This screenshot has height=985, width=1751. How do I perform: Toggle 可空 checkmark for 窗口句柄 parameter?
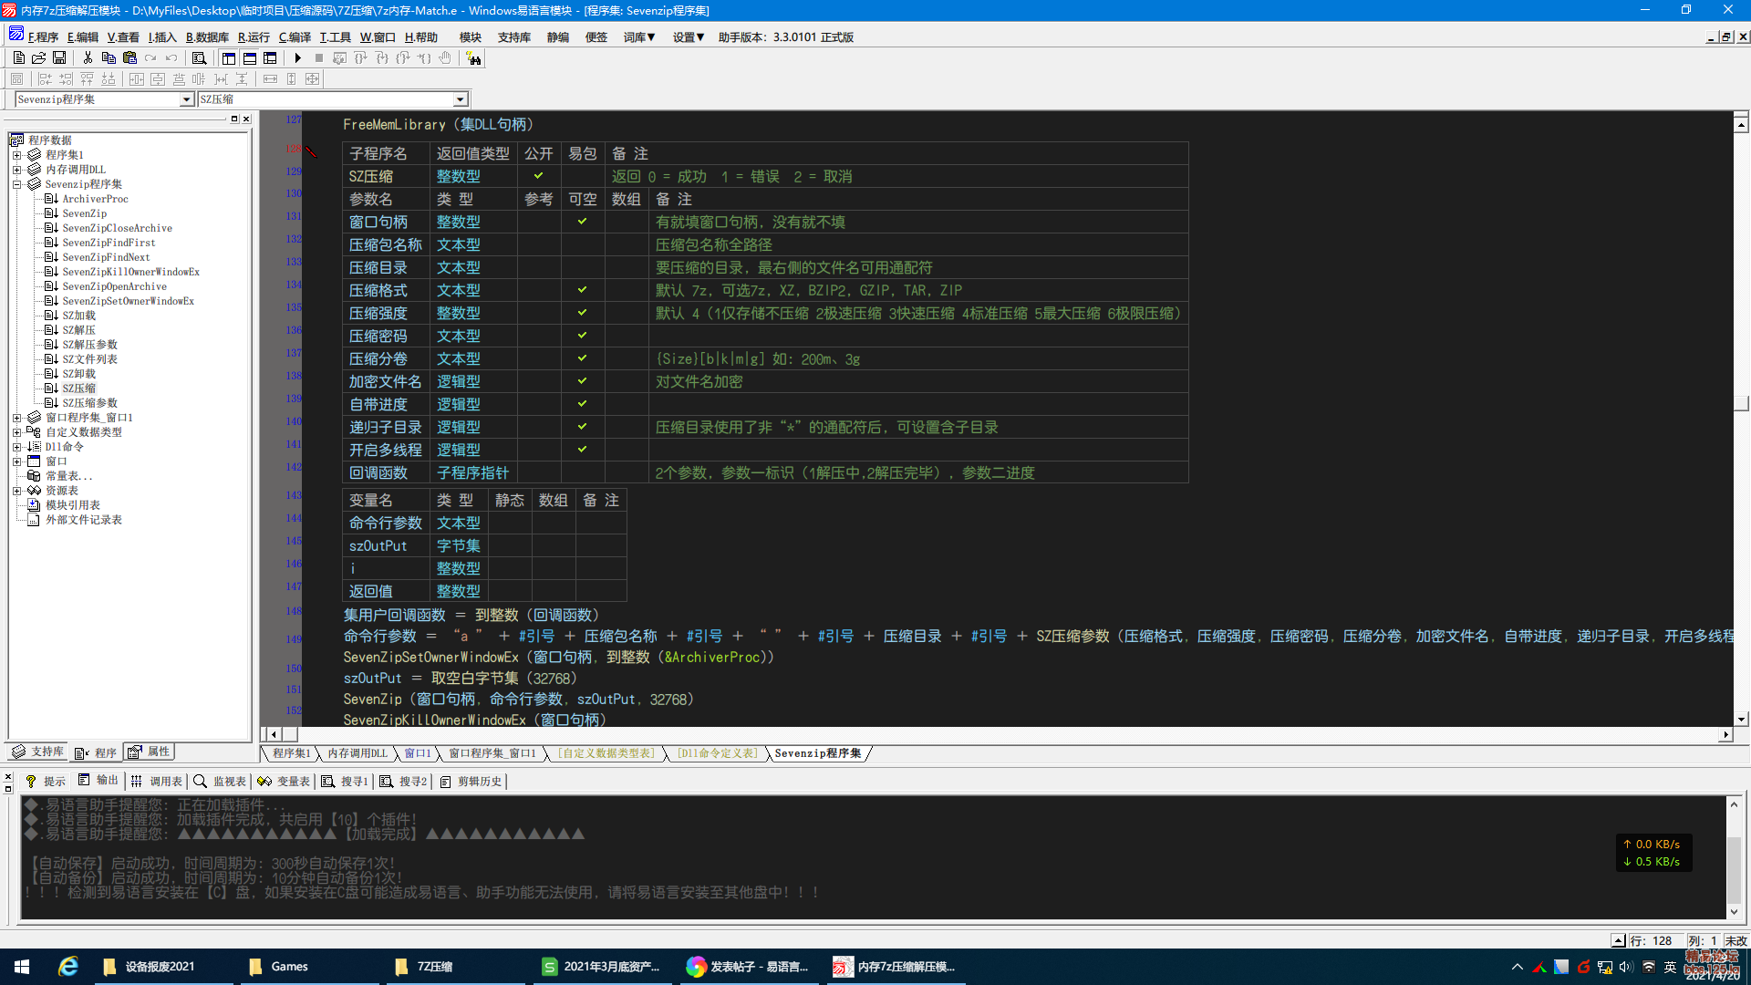coord(582,222)
